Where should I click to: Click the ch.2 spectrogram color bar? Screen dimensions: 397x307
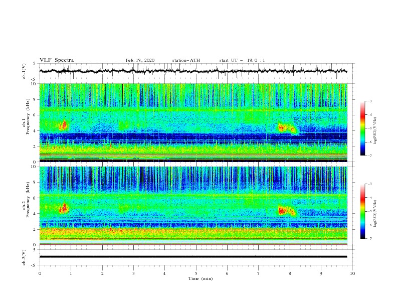(x=362, y=211)
